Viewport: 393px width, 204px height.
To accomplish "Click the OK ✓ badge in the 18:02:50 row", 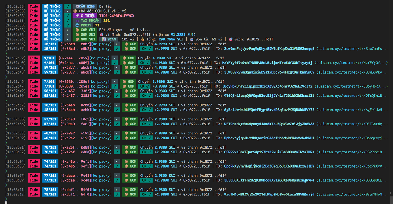I will pyautogui.click(x=146, y=96).
